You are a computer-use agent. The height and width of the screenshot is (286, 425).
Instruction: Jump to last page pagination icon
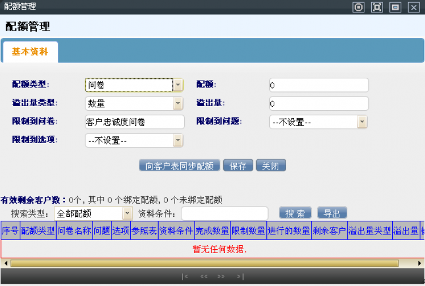click(240, 276)
